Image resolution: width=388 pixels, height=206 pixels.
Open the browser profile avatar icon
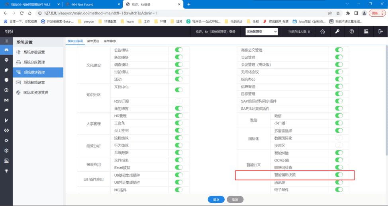pyautogui.click(x=364, y=13)
